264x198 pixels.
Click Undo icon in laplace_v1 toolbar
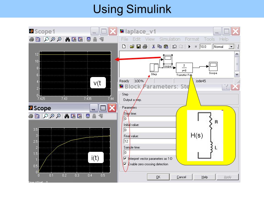[175, 46]
